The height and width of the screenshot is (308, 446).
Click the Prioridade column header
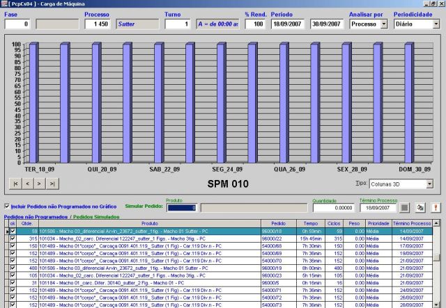pos(378,223)
